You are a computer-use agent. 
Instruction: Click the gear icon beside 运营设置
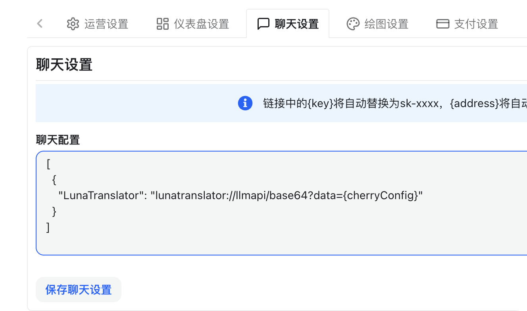[x=73, y=24]
